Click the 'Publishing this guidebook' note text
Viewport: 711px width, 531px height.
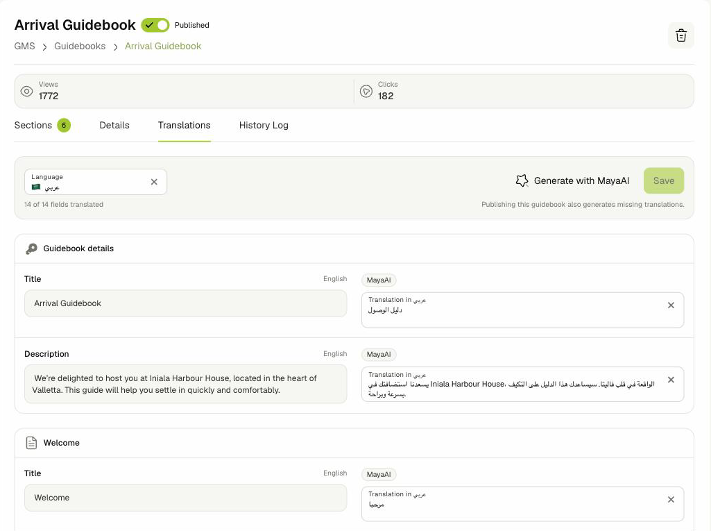pyautogui.click(x=583, y=205)
